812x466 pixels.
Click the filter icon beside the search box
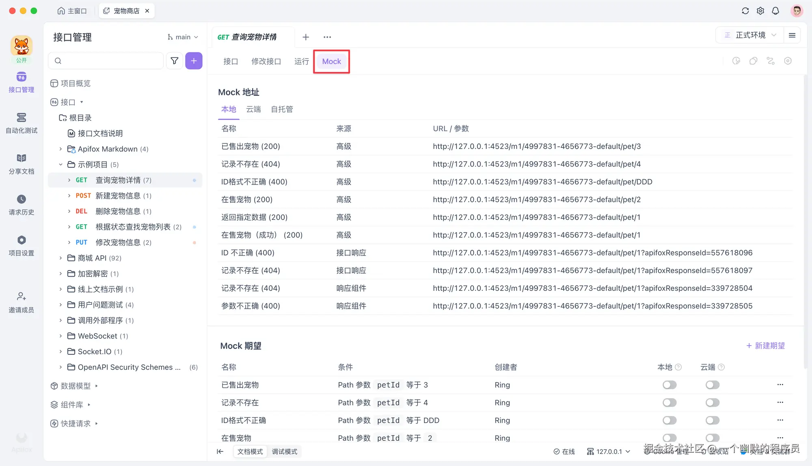[174, 61]
